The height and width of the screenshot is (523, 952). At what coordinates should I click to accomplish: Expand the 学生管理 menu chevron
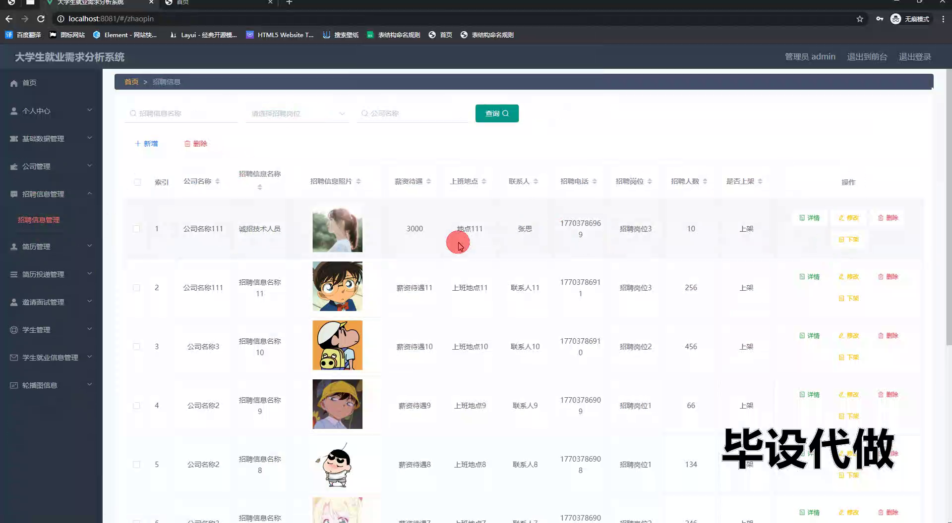[90, 329]
